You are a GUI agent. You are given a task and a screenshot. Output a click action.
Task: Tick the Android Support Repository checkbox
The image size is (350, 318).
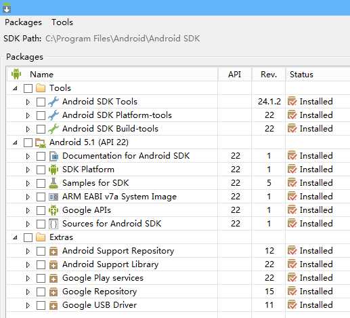(41, 251)
